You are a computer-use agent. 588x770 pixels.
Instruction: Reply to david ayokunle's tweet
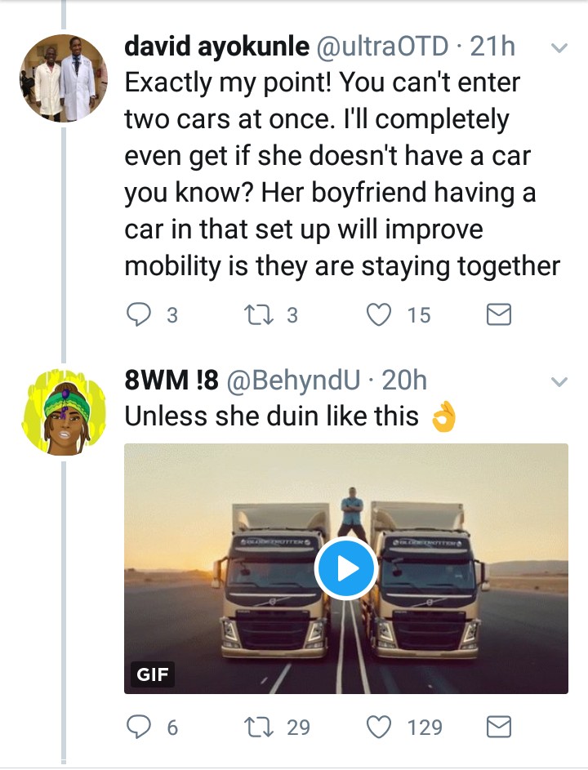point(139,315)
